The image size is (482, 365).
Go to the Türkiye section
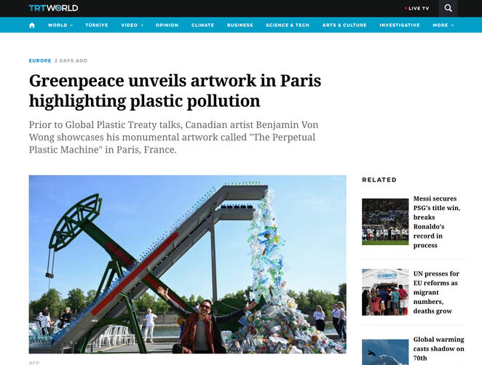[x=97, y=25]
